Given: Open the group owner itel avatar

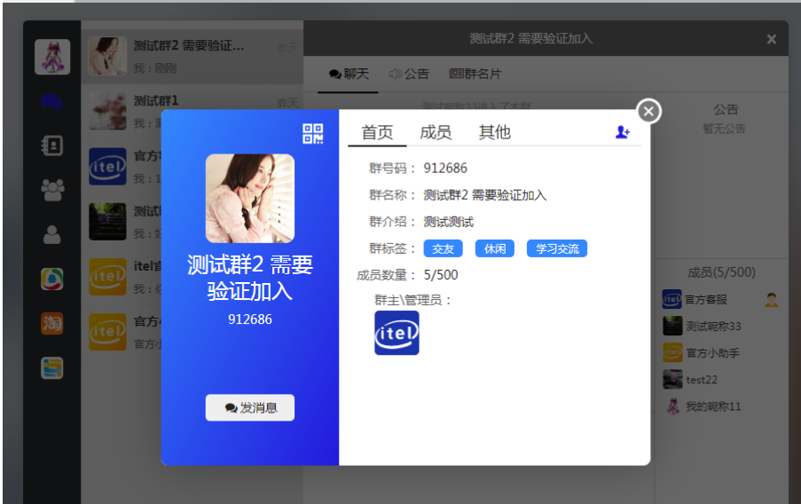Looking at the screenshot, I should pos(397,333).
